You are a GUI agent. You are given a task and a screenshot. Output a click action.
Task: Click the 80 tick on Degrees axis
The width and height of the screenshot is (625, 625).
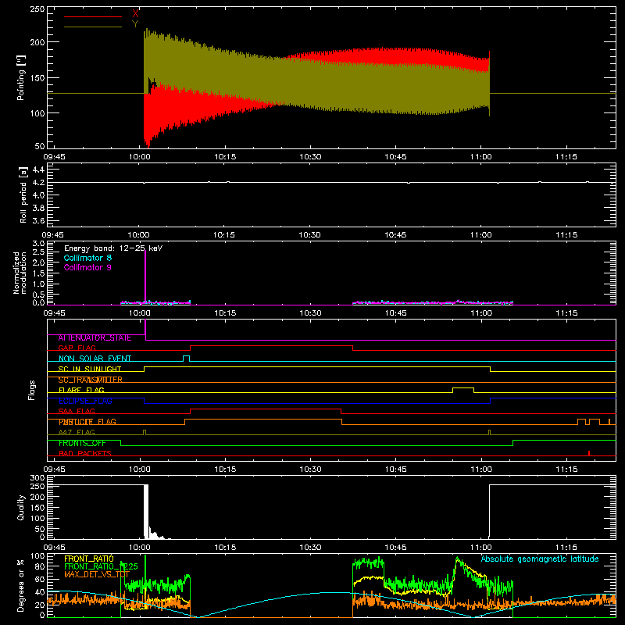[x=41, y=566]
